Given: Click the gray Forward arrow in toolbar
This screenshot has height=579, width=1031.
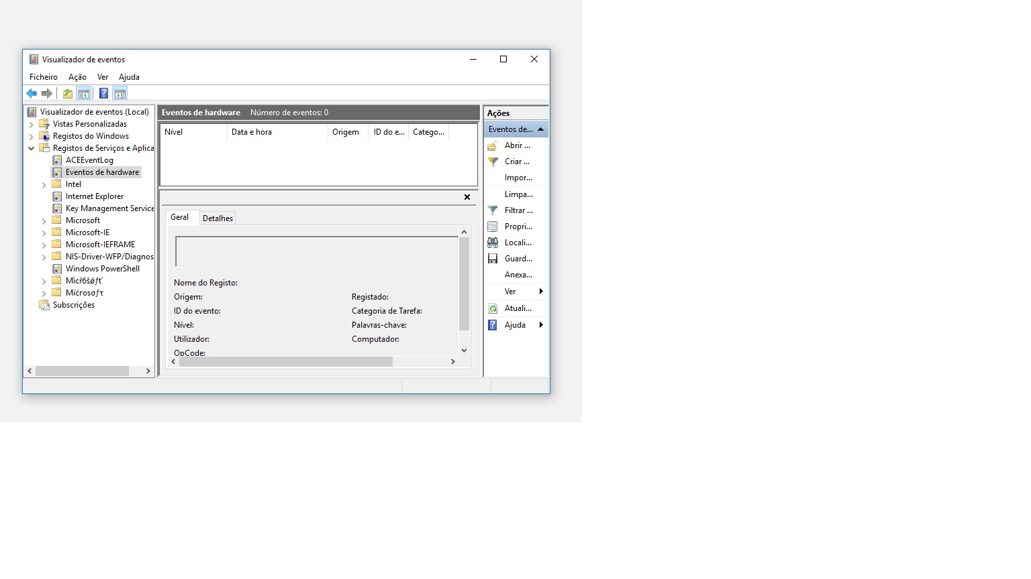Looking at the screenshot, I should tap(47, 94).
